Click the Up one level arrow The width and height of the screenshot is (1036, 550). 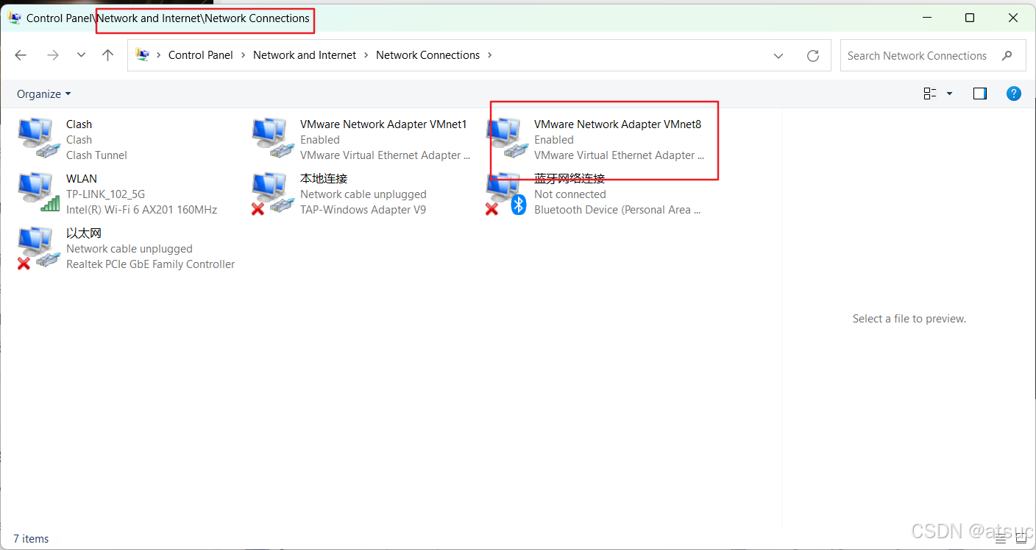[107, 55]
